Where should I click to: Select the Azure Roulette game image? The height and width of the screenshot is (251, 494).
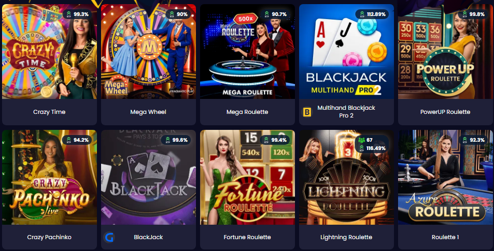click(445, 177)
